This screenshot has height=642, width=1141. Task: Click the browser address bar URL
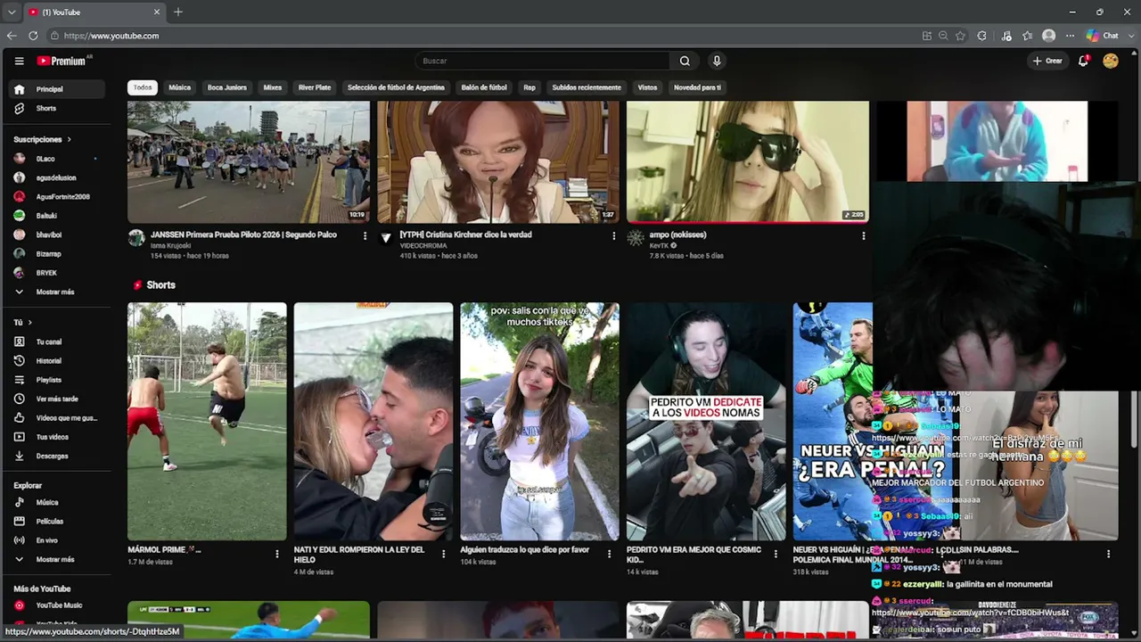click(x=111, y=36)
